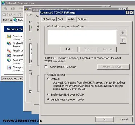The width and height of the screenshot is (135, 125).
Task: Select Enable NetBIOS over TCP/IP
Action: 49,95
